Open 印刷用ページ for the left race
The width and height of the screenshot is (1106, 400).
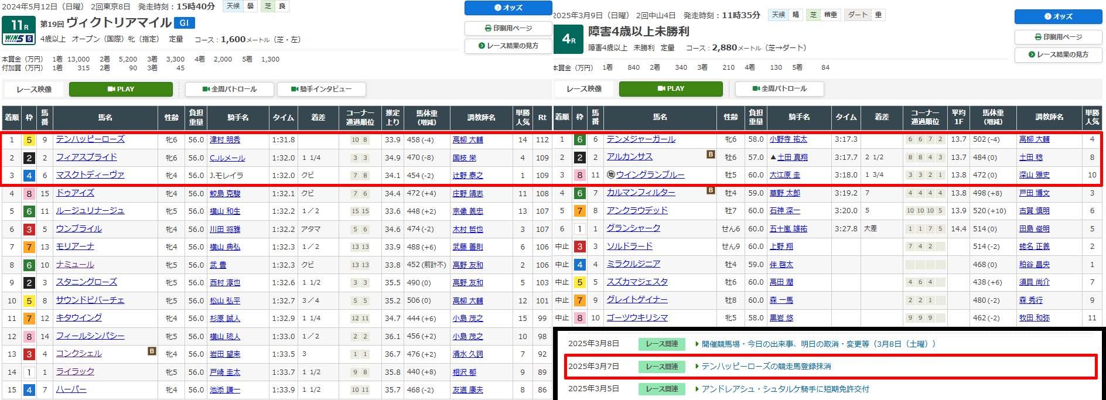[x=508, y=28]
